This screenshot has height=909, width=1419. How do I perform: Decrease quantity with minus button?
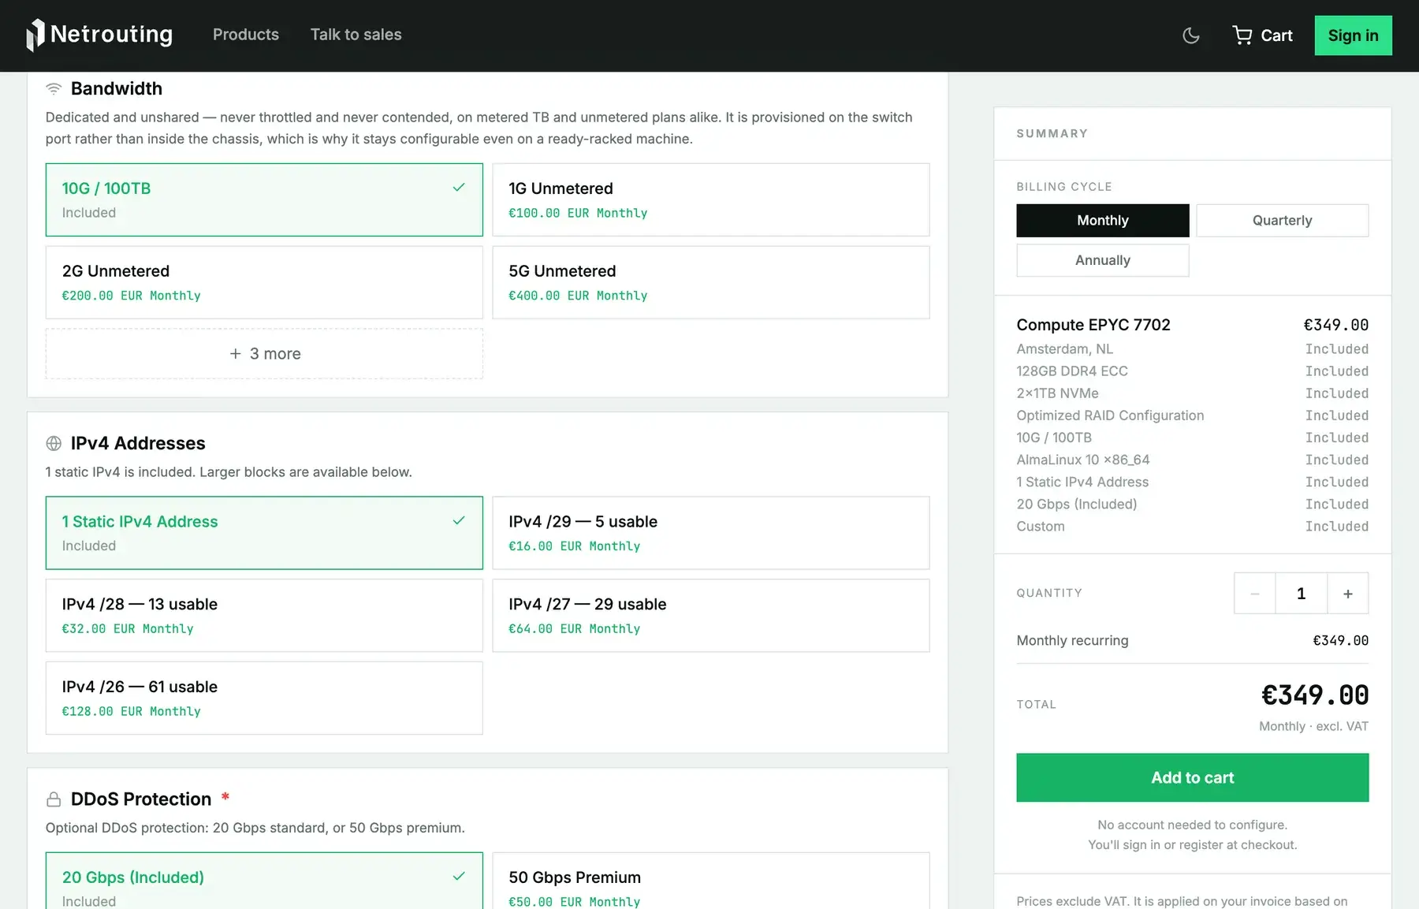[1255, 594]
